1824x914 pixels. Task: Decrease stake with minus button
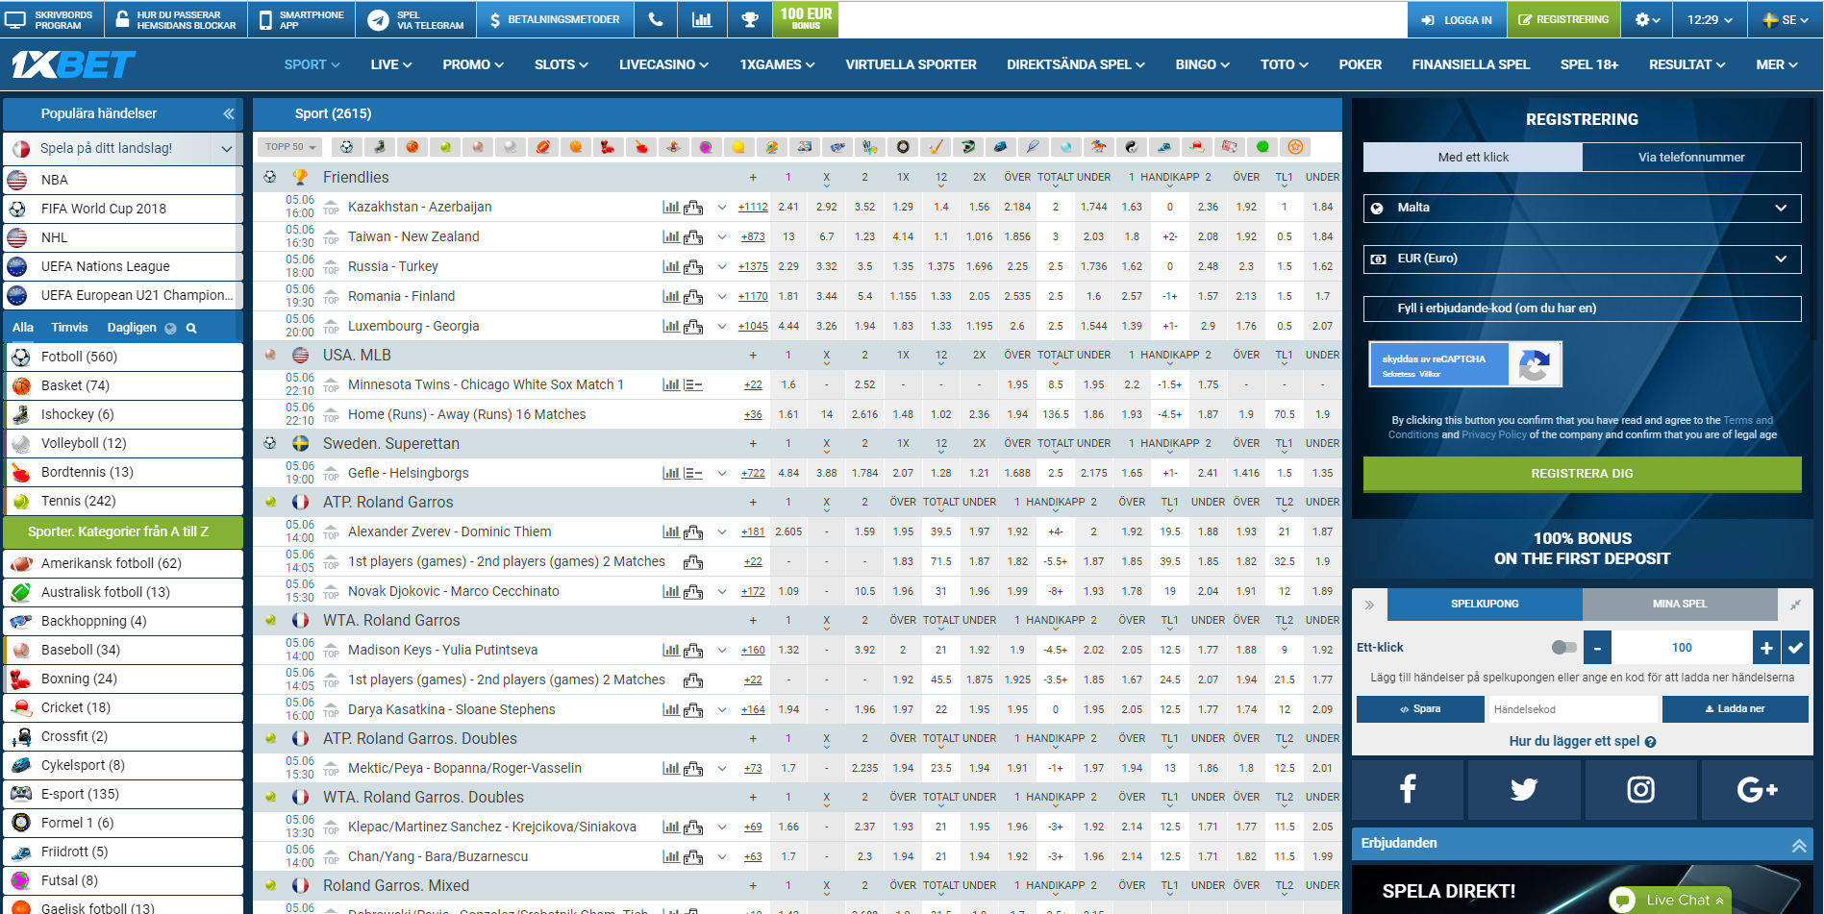point(1597,648)
